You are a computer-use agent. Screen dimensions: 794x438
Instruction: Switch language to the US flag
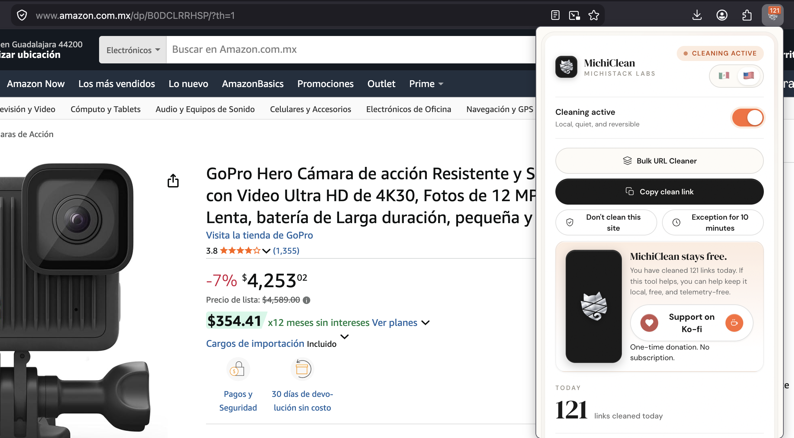click(749, 76)
